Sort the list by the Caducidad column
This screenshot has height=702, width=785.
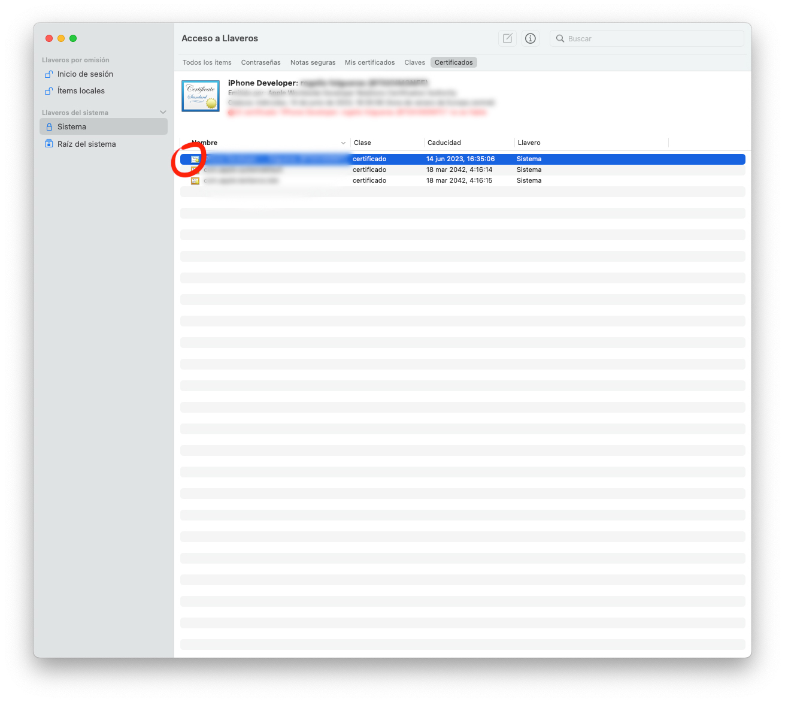click(x=444, y=143)
